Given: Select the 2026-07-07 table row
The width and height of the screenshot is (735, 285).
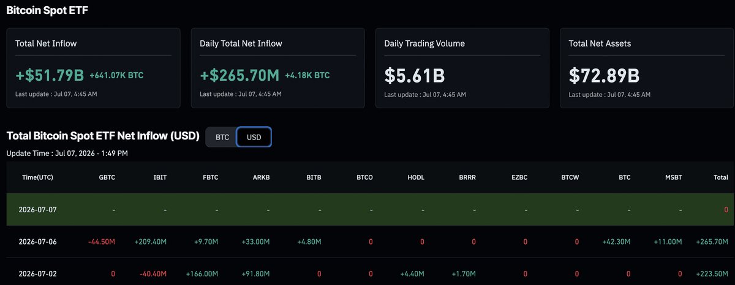Looking at the screenshot, I should 367,210.
